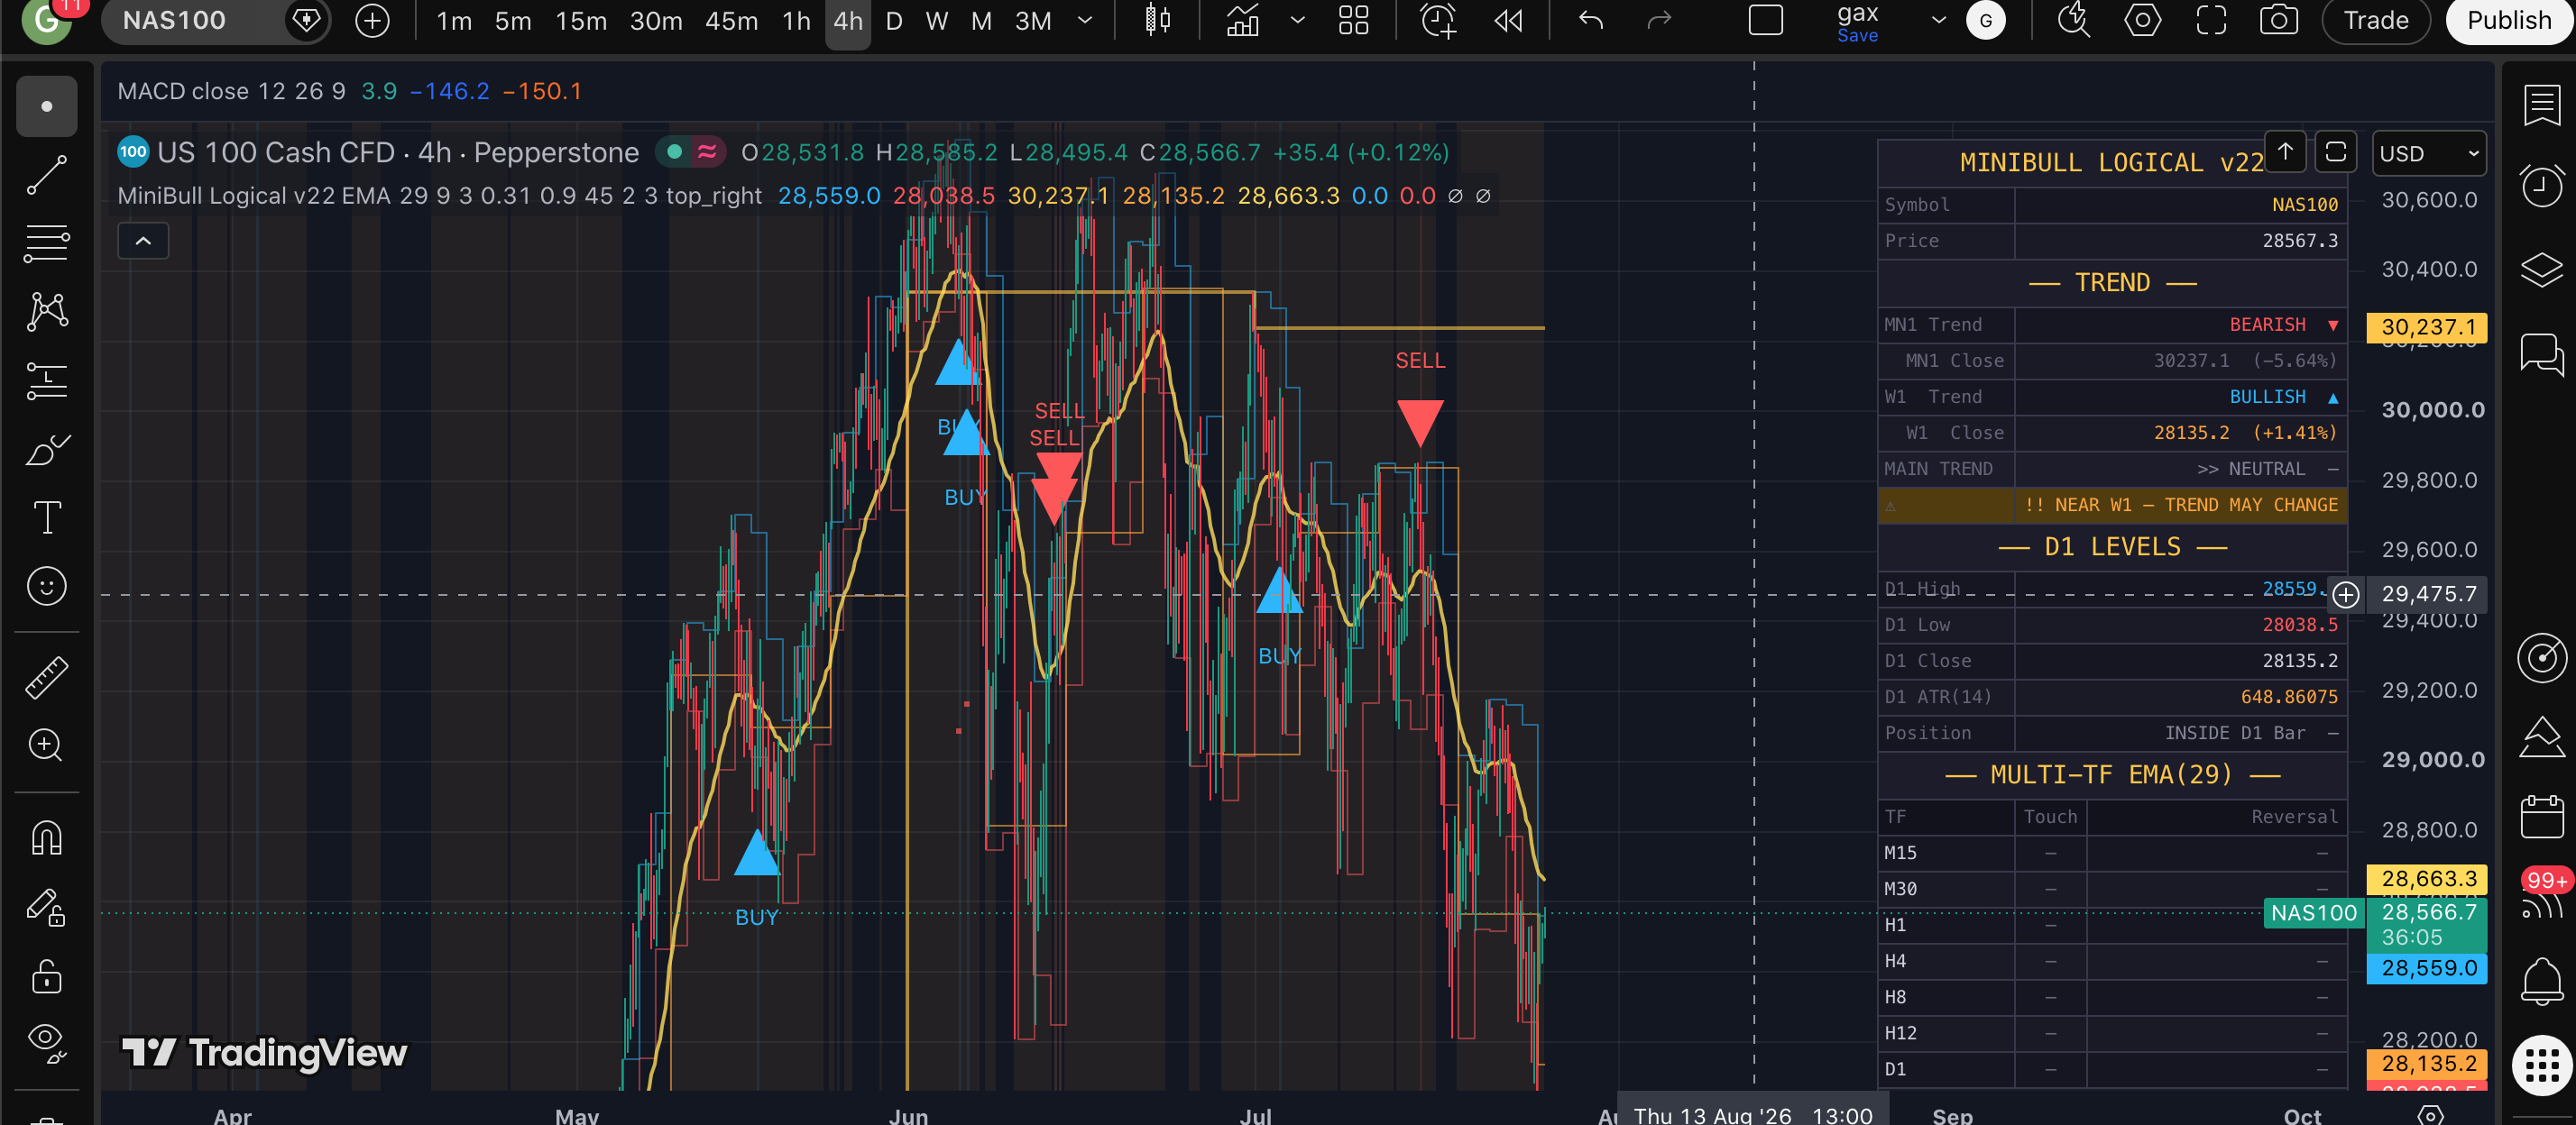Click the 28,566.7 NAS100 price label
Image resolution: width=2576 pixels, height=1125 pixels.
pos(2426,923)
